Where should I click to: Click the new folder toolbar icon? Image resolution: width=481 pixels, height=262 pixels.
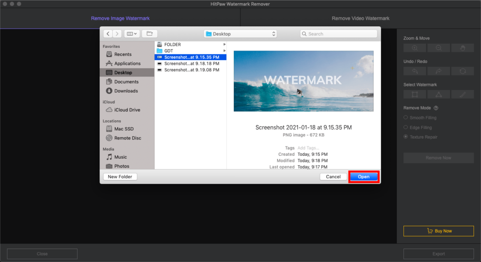click(x=149, y=34)
